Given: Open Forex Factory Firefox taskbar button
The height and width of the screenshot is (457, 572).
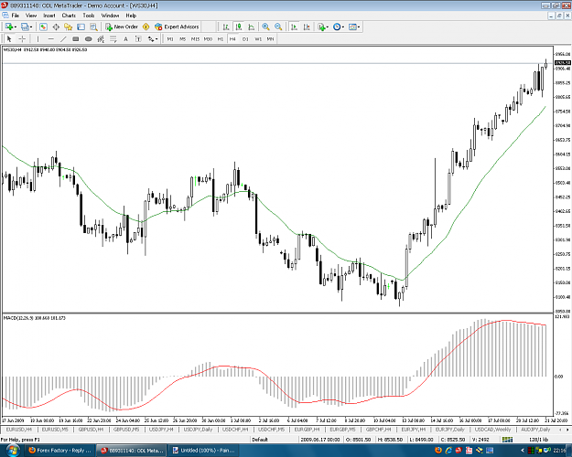Looking at the screenshot, I should coord(60,451).
